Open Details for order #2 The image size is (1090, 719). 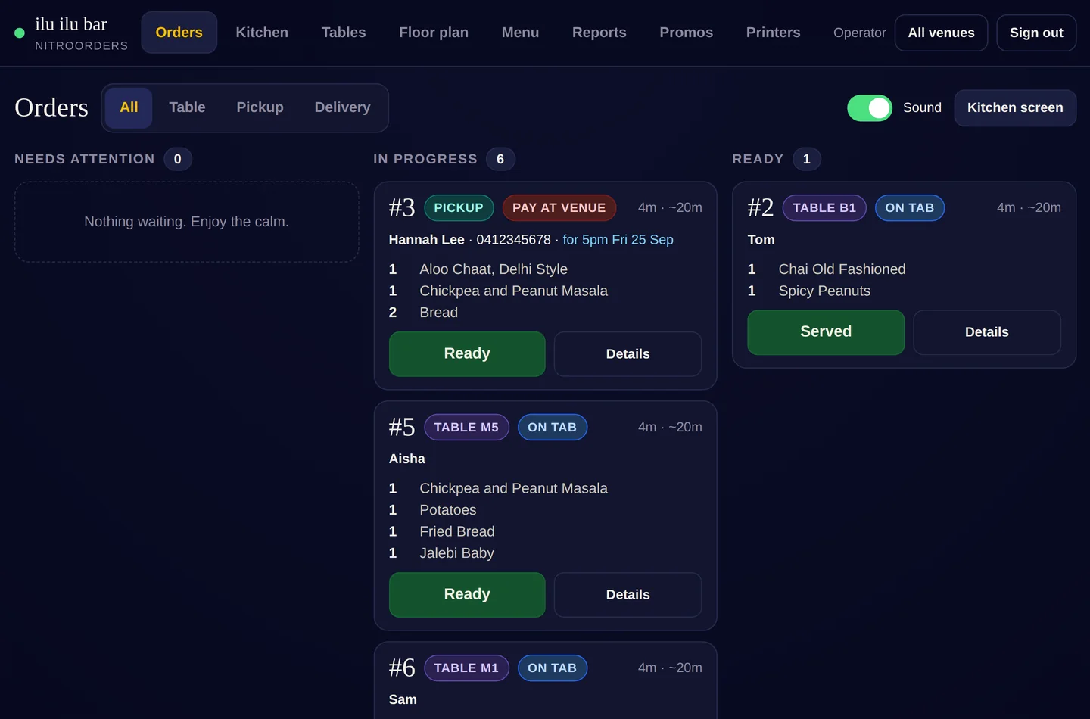tap(986, 332)
